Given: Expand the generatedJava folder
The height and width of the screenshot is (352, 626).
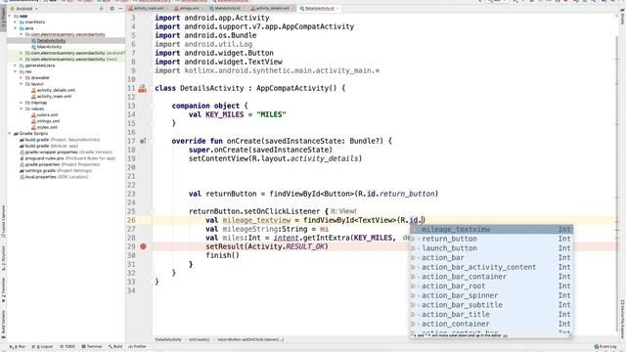Looking at the screenshot, I should coord(16,66).
